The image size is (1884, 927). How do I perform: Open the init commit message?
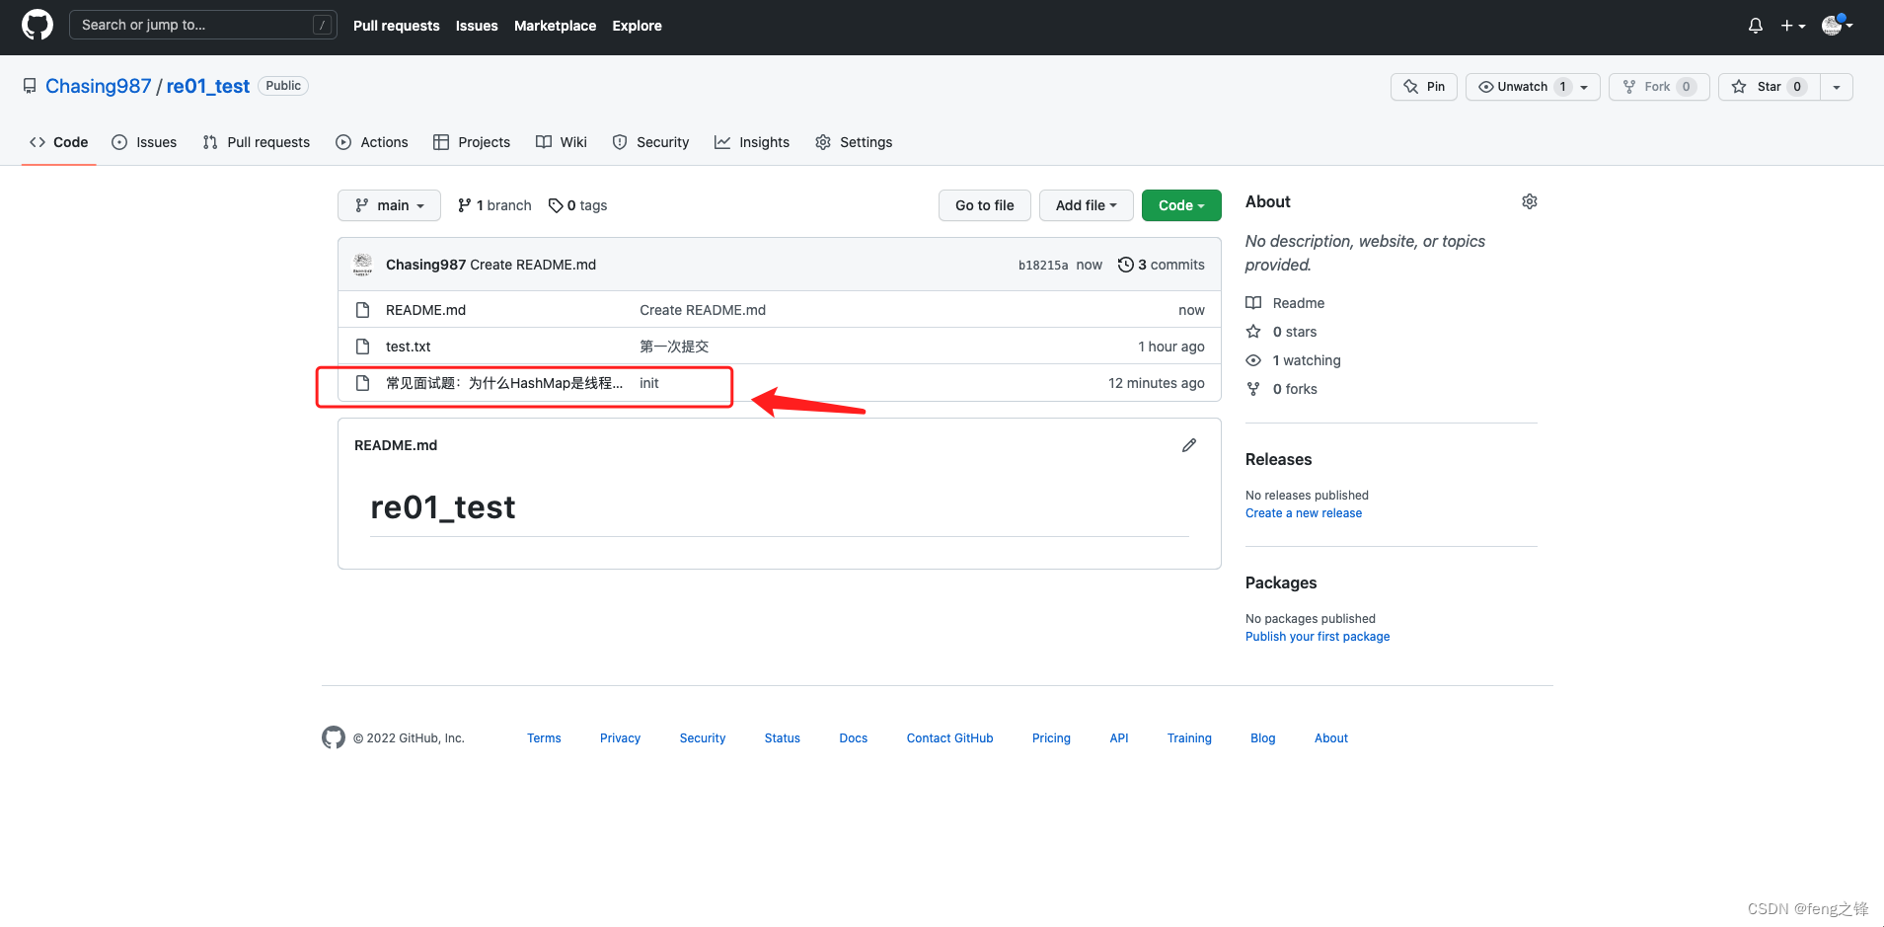pyautogui.click(x=649, y=383)
